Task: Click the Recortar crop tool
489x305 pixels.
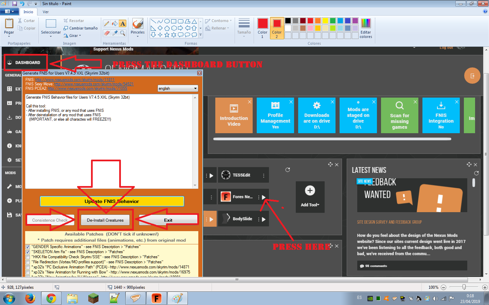Action: pos(74,21)
